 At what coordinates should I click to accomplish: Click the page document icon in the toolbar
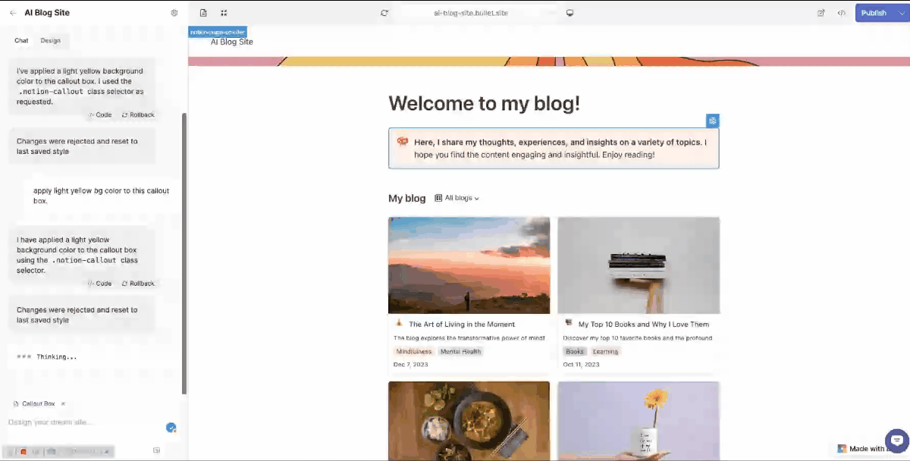[202, 13]
